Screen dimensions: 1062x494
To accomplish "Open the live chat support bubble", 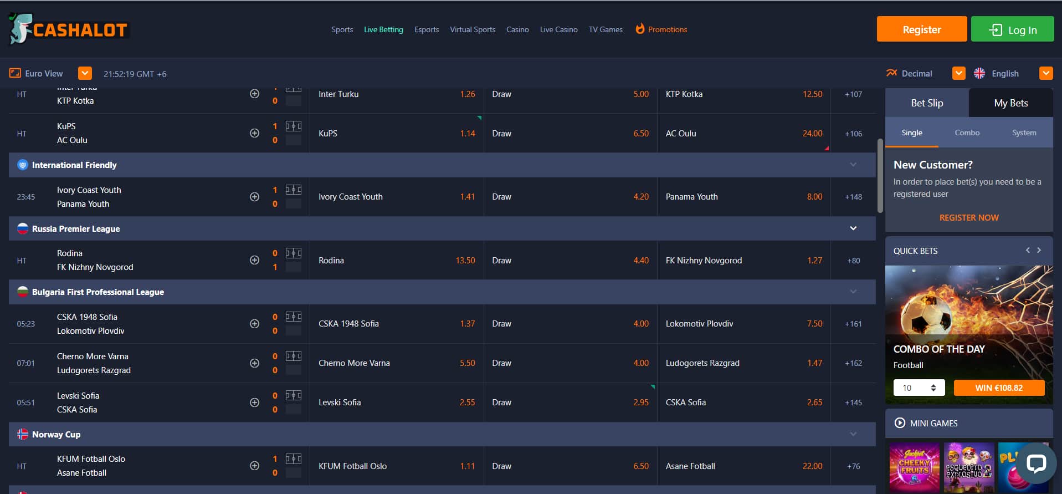I will coord(1035,464).
